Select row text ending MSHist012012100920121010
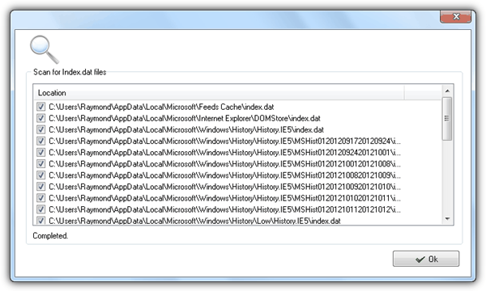 pyautogui.click(x=224, y=187)
